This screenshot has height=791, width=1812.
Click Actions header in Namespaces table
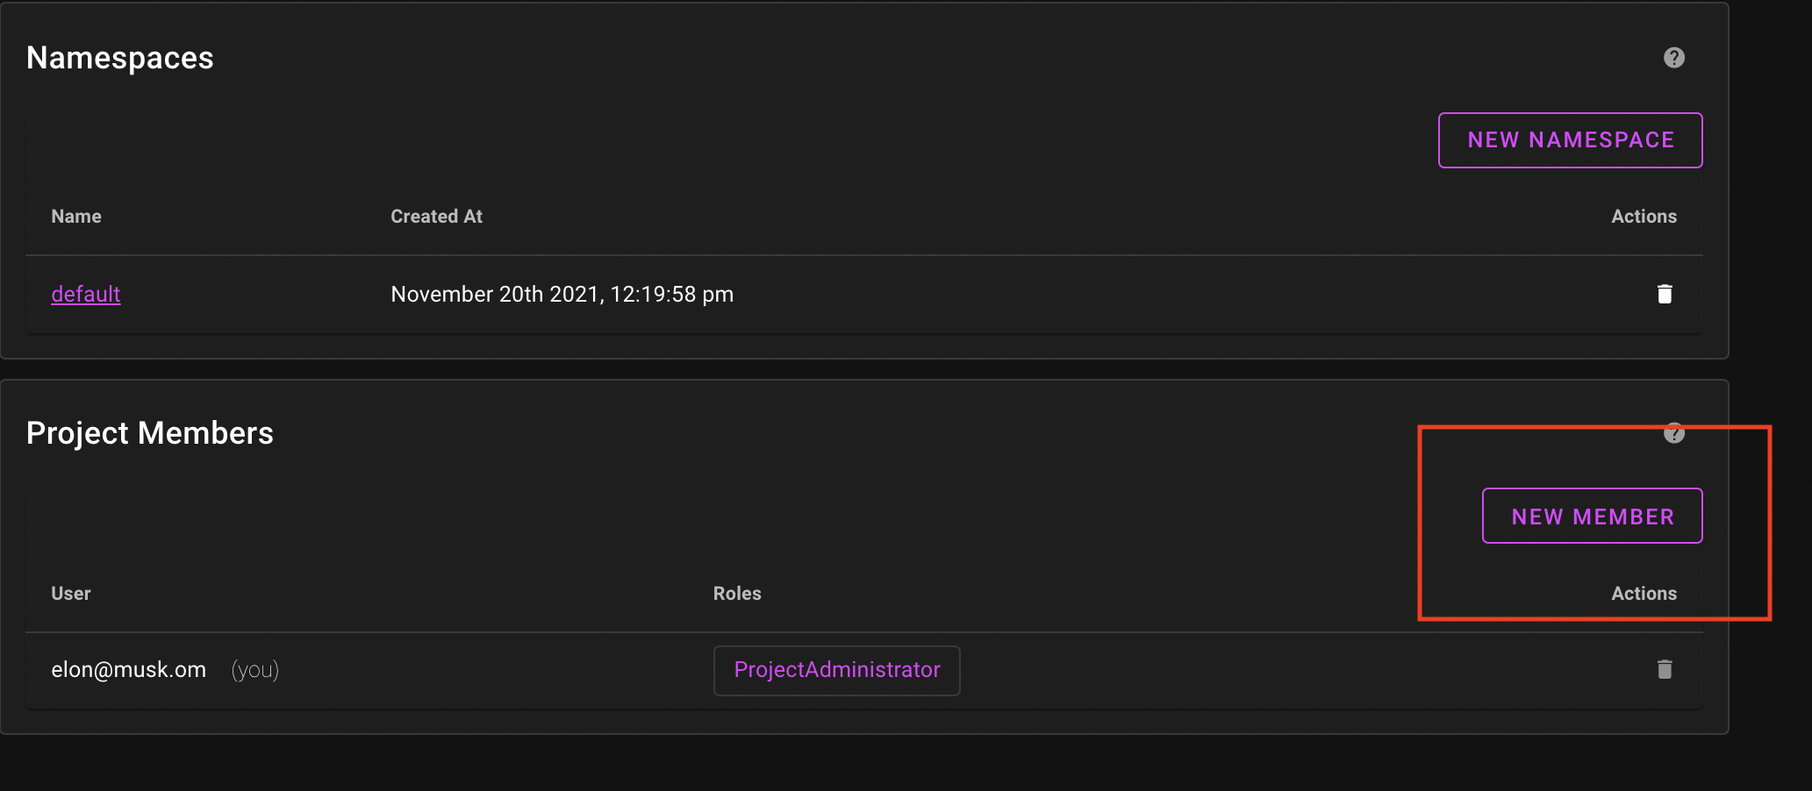click(1643, 217)
